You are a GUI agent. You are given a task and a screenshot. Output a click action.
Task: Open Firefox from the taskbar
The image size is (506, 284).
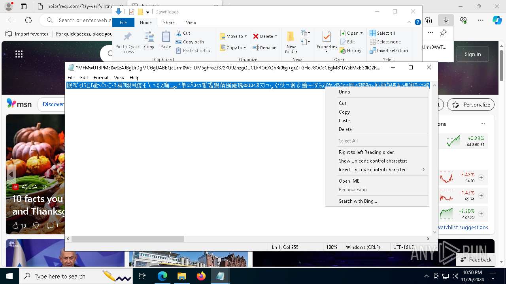pos(201,276)
